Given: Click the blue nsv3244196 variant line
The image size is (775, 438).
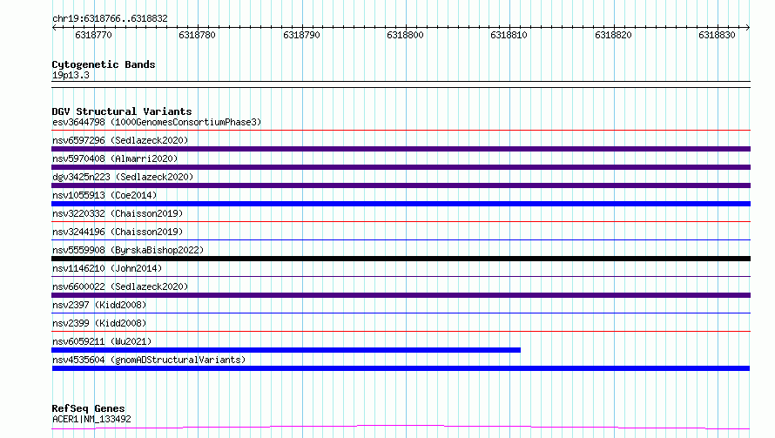Looking at the screenshot, I should click(x=401, y=240).
